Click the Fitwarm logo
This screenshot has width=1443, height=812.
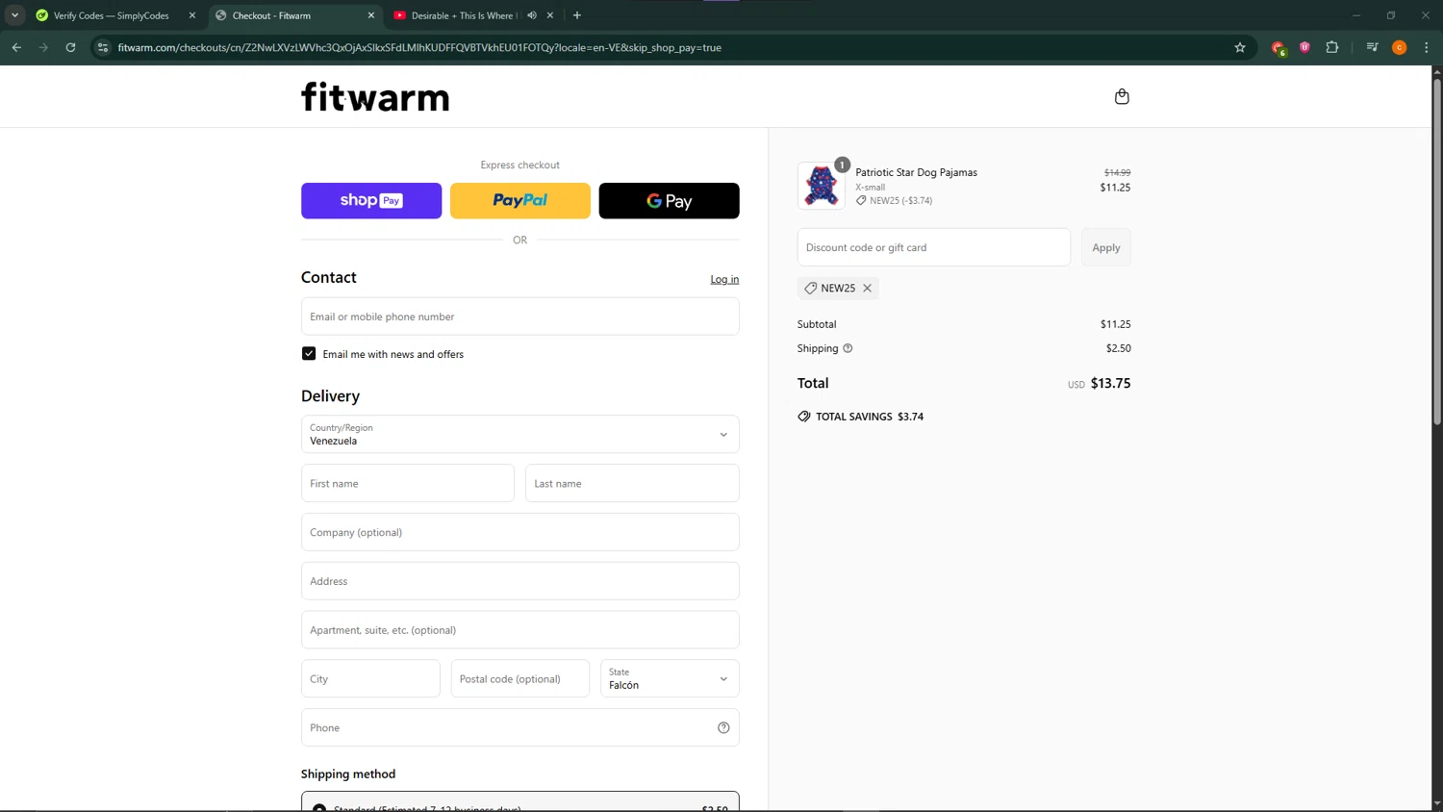(x=375, y=96)
